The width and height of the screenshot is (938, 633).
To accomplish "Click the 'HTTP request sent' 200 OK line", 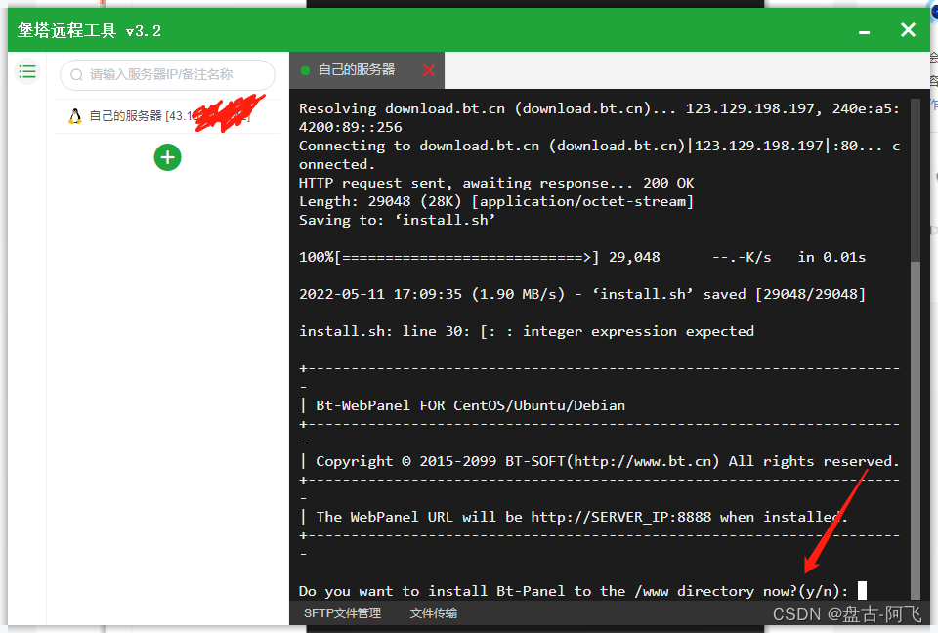I will coord(496,183).
